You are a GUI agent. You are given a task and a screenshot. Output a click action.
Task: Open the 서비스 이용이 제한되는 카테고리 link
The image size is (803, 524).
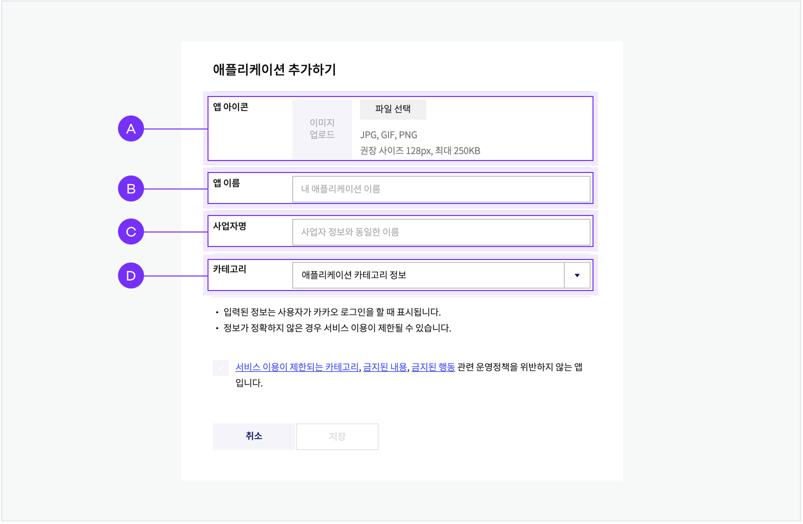click(297, 367)
